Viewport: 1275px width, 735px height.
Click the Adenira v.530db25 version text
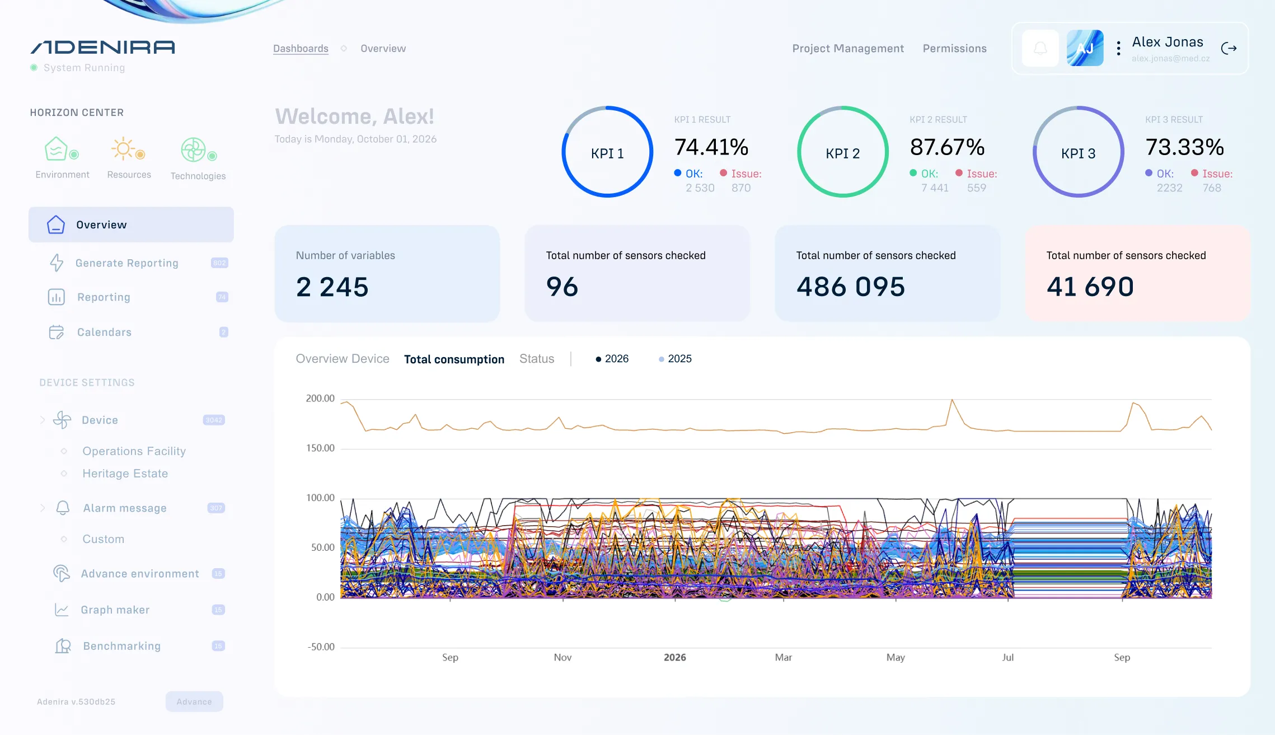click(76, 701)
